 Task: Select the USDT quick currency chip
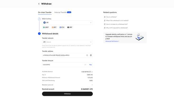[x=46, y=27]
